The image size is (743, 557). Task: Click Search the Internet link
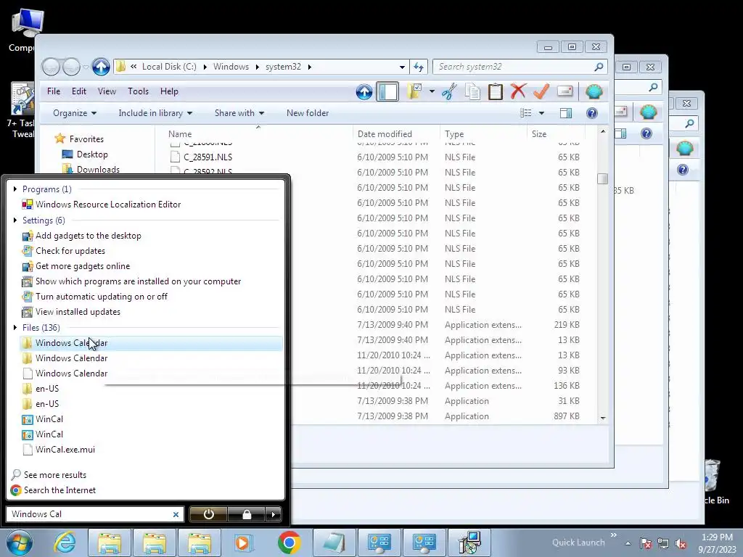point(59,490)
